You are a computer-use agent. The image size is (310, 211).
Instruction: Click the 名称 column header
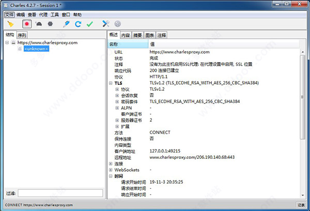(128, 44)
